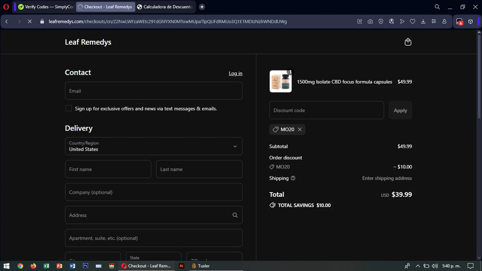
Task: Focus the Last name field
Action: (199, 169)
